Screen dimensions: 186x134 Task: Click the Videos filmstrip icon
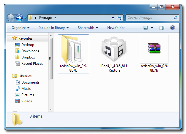(18, 101)
